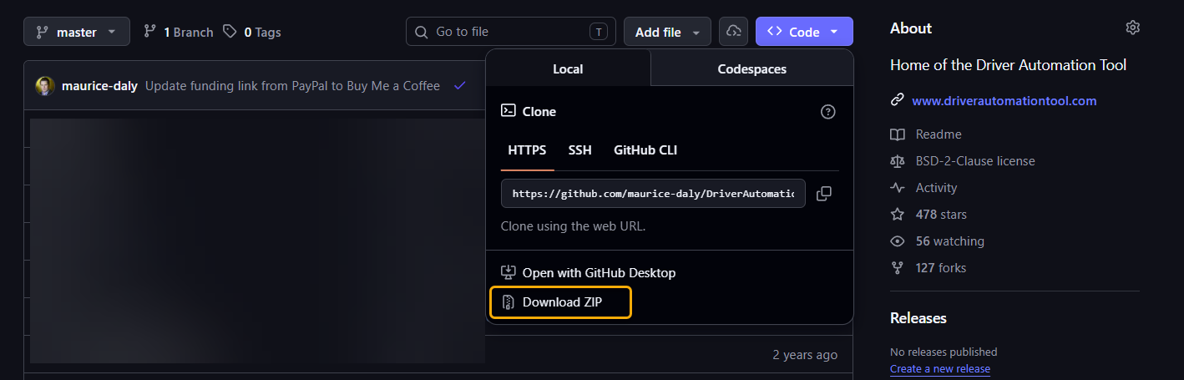Open the 0 Tags link
Viewport: 1184px width, 380px height.
[x=252, y=32]
